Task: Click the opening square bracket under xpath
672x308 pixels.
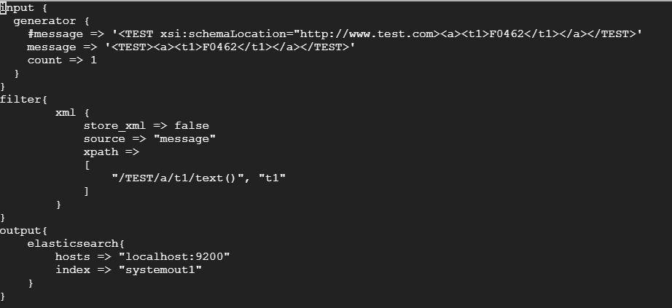Action: coord(87,165)
